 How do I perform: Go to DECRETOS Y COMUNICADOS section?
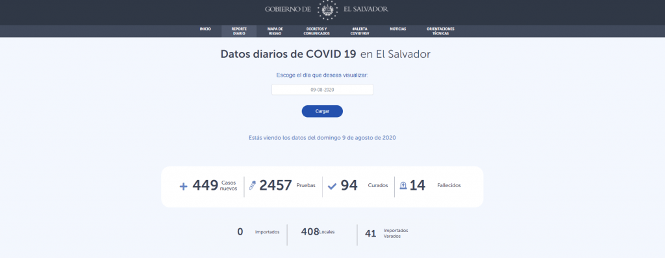(316, 31)
